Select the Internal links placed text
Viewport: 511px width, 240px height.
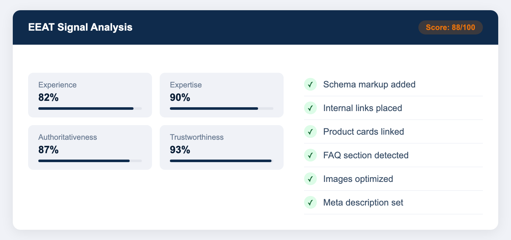[x=362, y=108]
